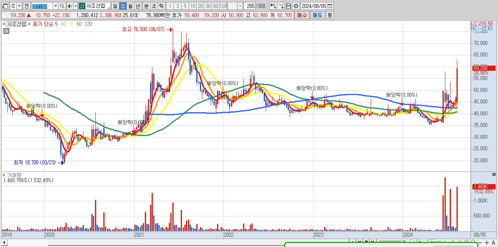This screenshot has width=498, height=247.
Task: Click the stock code field 007160
Action: click(41, 6)
